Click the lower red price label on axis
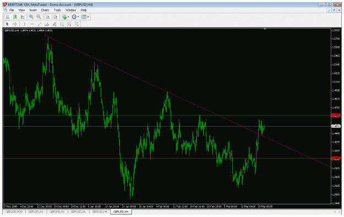Viewport: 344px width, 217px height. click(336, 158)
